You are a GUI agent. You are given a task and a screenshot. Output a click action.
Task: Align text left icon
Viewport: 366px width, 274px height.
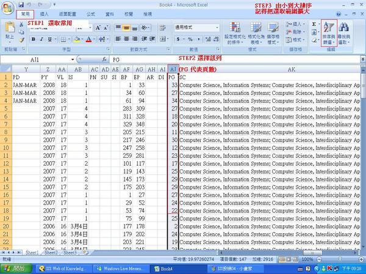(x=118, y=39)
